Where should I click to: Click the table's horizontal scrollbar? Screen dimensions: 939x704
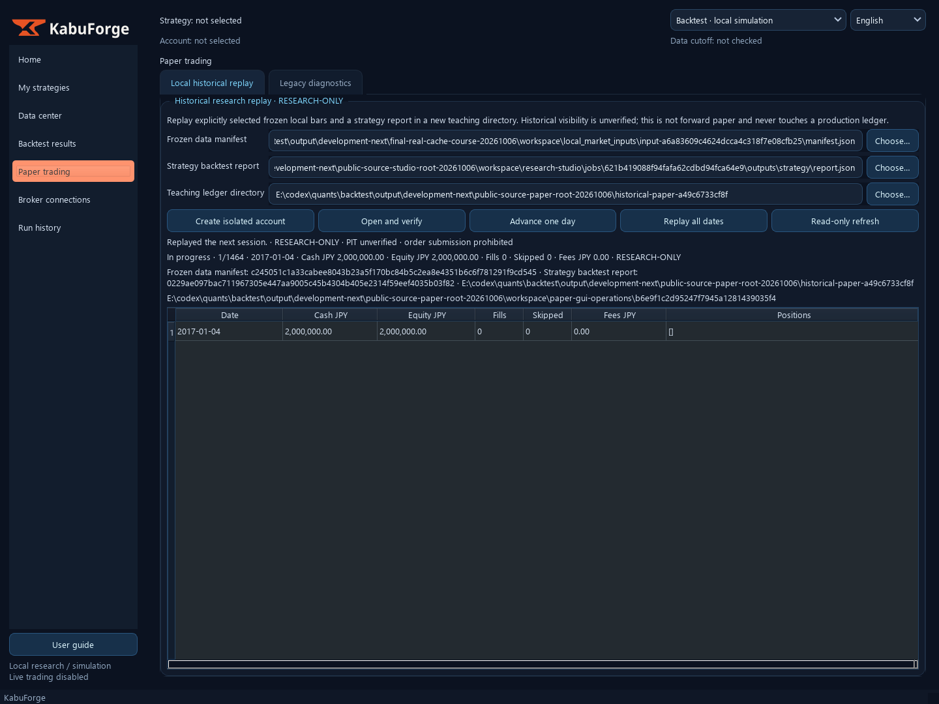click(x=543, y=664)
